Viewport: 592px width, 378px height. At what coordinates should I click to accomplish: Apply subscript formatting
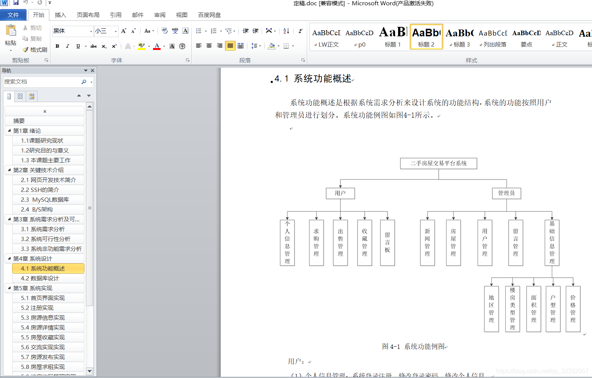(104, 46)
